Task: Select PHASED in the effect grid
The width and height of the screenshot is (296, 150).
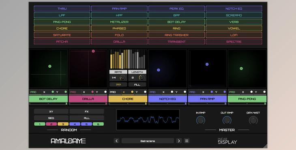Action: pyautogui.click(x=119, y=28)
